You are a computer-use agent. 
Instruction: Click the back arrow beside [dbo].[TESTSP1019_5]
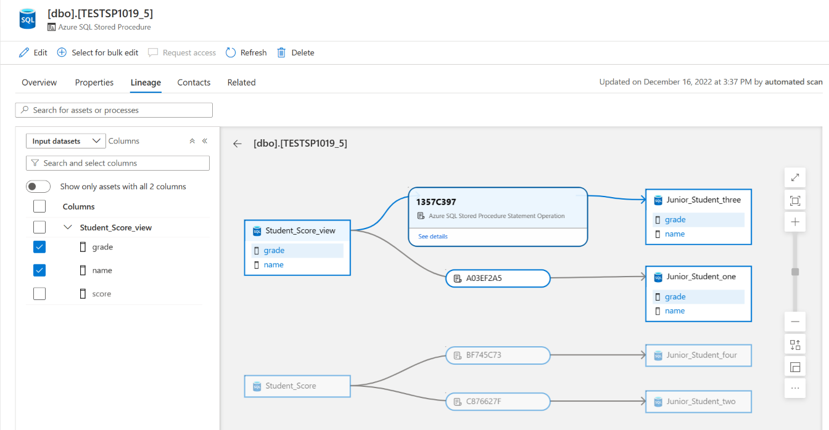[x=237, y=144]
